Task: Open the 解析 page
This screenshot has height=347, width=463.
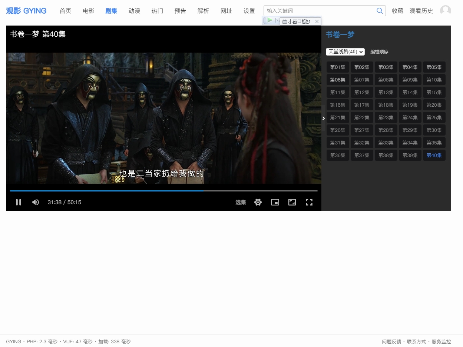Action: coord(203,11)
